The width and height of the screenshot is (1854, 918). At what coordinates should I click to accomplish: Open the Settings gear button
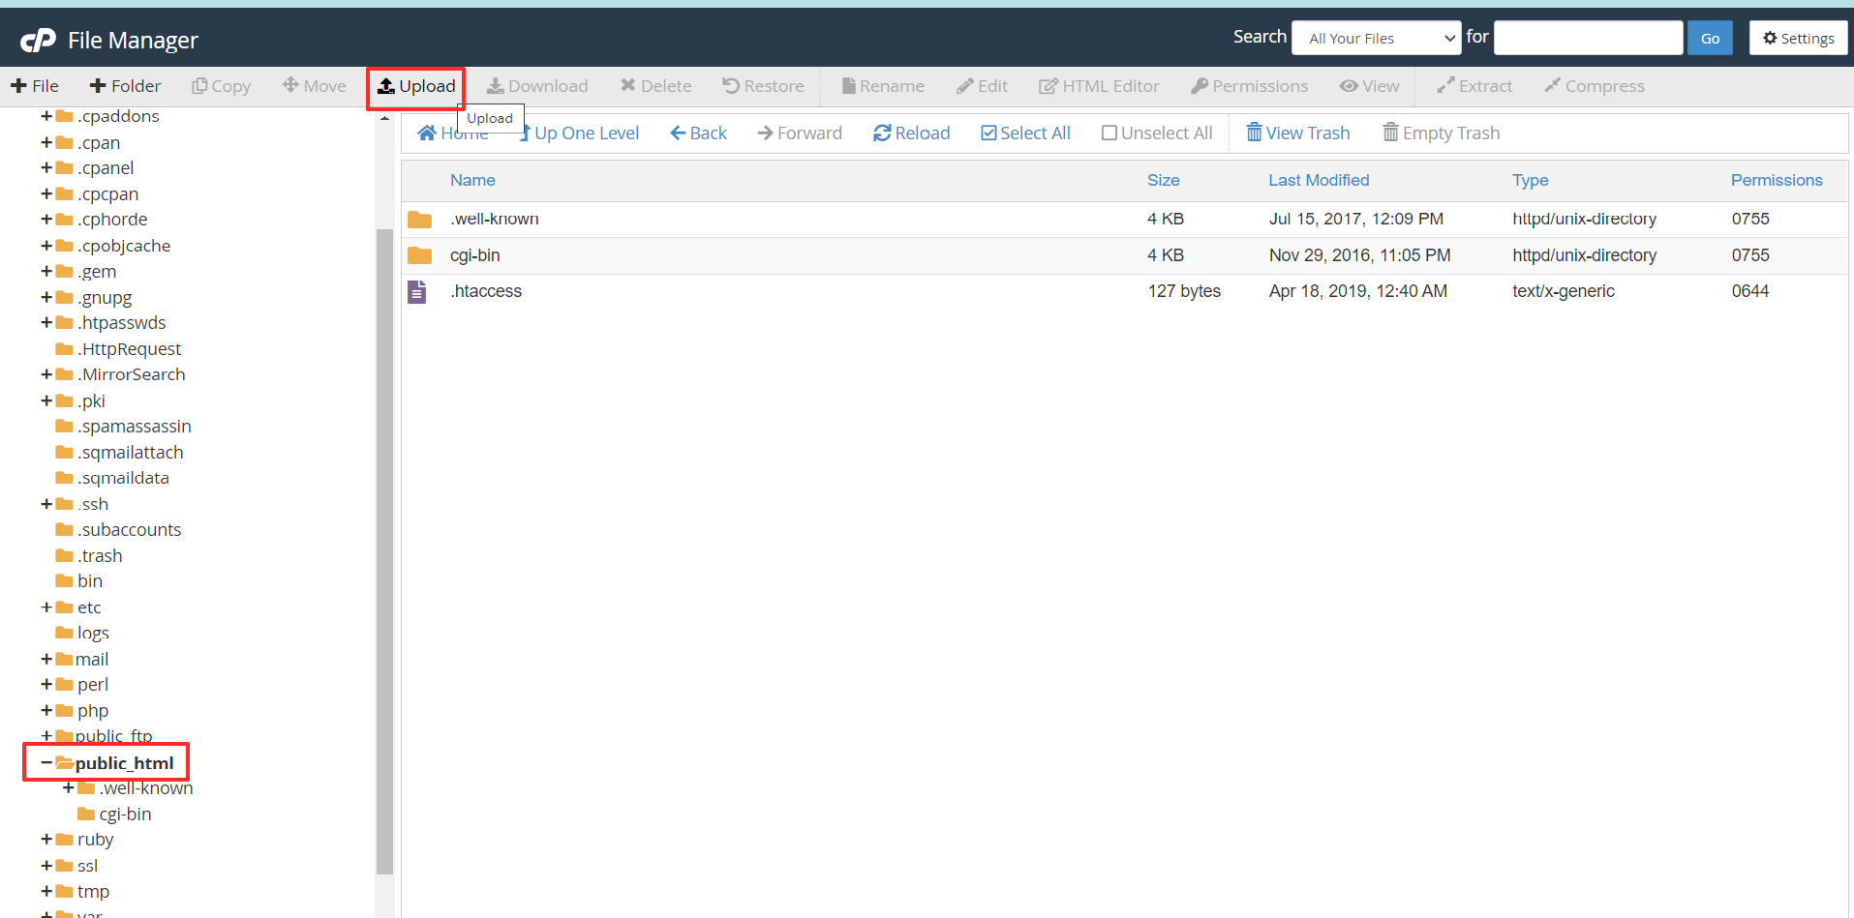pos(1798,39)
